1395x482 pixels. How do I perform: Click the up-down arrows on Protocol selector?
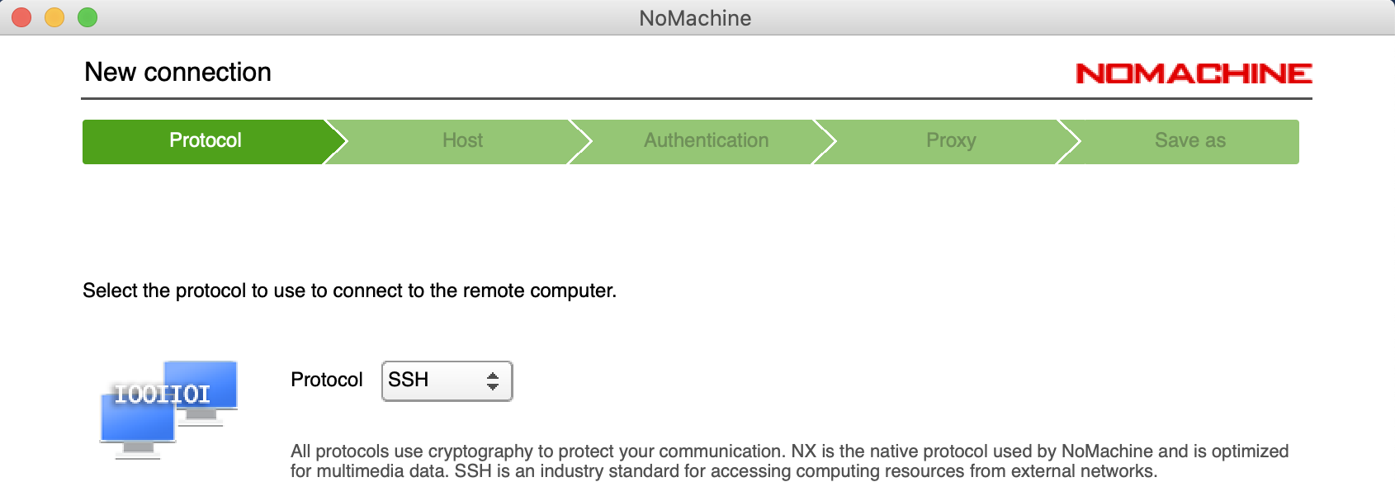click(x=493, y=380)
